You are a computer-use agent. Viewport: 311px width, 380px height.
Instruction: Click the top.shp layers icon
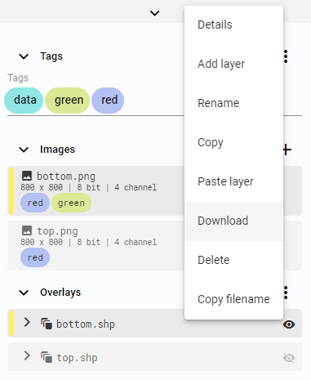(x=47, y=357)
